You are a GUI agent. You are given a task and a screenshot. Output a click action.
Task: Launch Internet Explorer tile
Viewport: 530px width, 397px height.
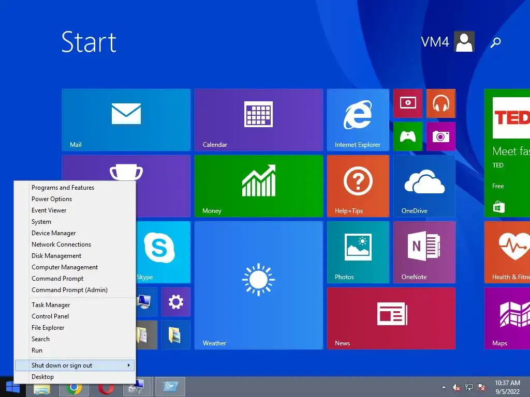(x=358, y=120)
